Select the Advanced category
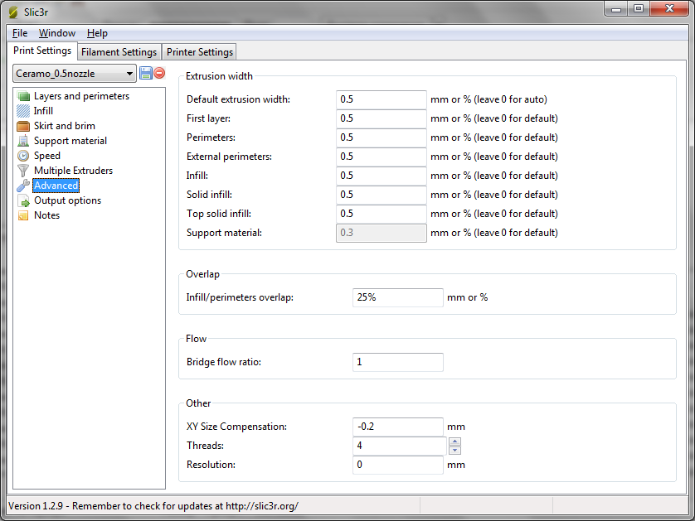The height and width of the screenshot is (521, 695). click(x=56, y=186)
